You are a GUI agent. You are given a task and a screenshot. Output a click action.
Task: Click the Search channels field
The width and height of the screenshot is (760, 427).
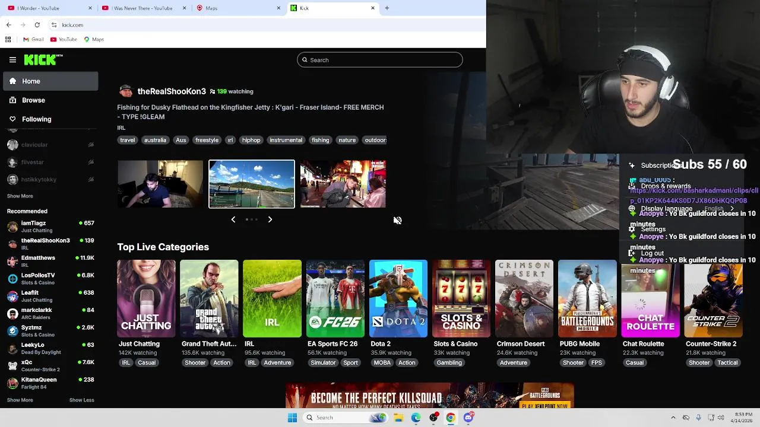pyautogui.click(x=379, y=60)
